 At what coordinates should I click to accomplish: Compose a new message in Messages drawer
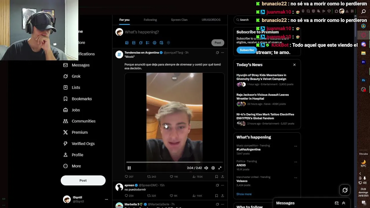337,203
